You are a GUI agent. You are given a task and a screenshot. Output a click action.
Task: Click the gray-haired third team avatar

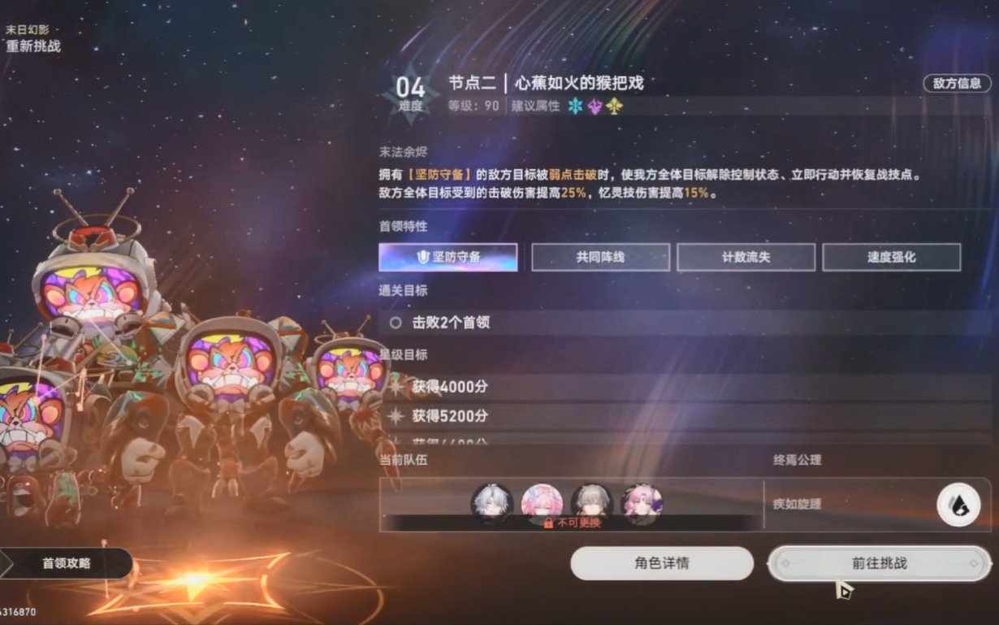[x=591, y=504]
